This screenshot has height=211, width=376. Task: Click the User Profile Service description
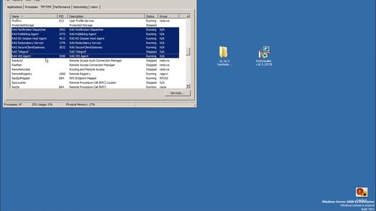pyautogui.click(x=81, y=21)
